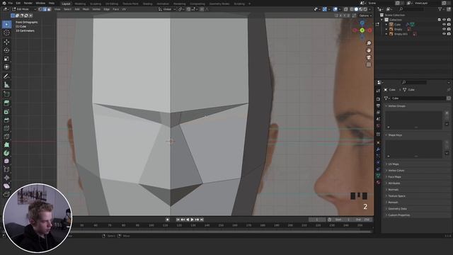Collapse the Vertex Groups panel
Viewport: 453px width, 255px height.
(x=396, y=106)
